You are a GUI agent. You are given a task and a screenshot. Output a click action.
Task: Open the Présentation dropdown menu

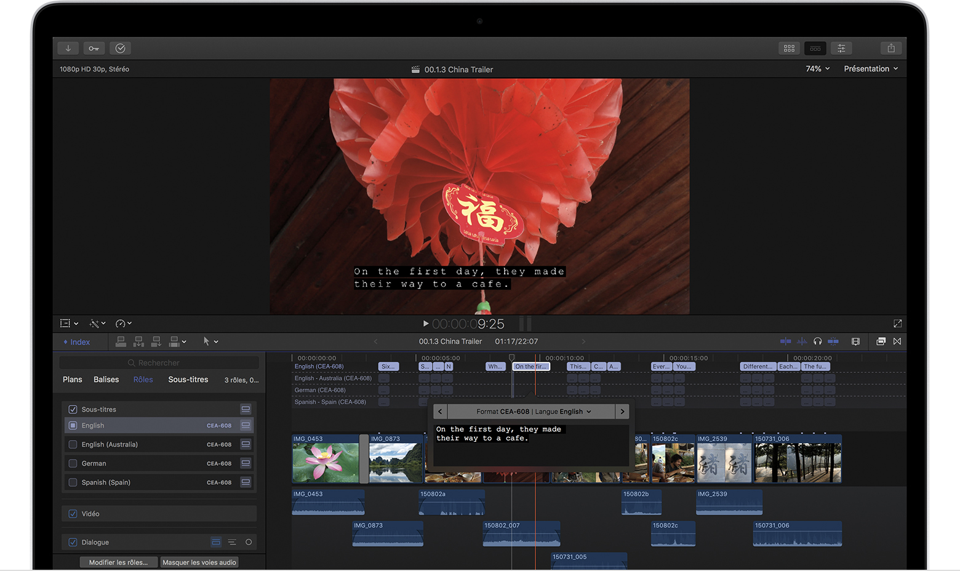click(x=871, y=69)
